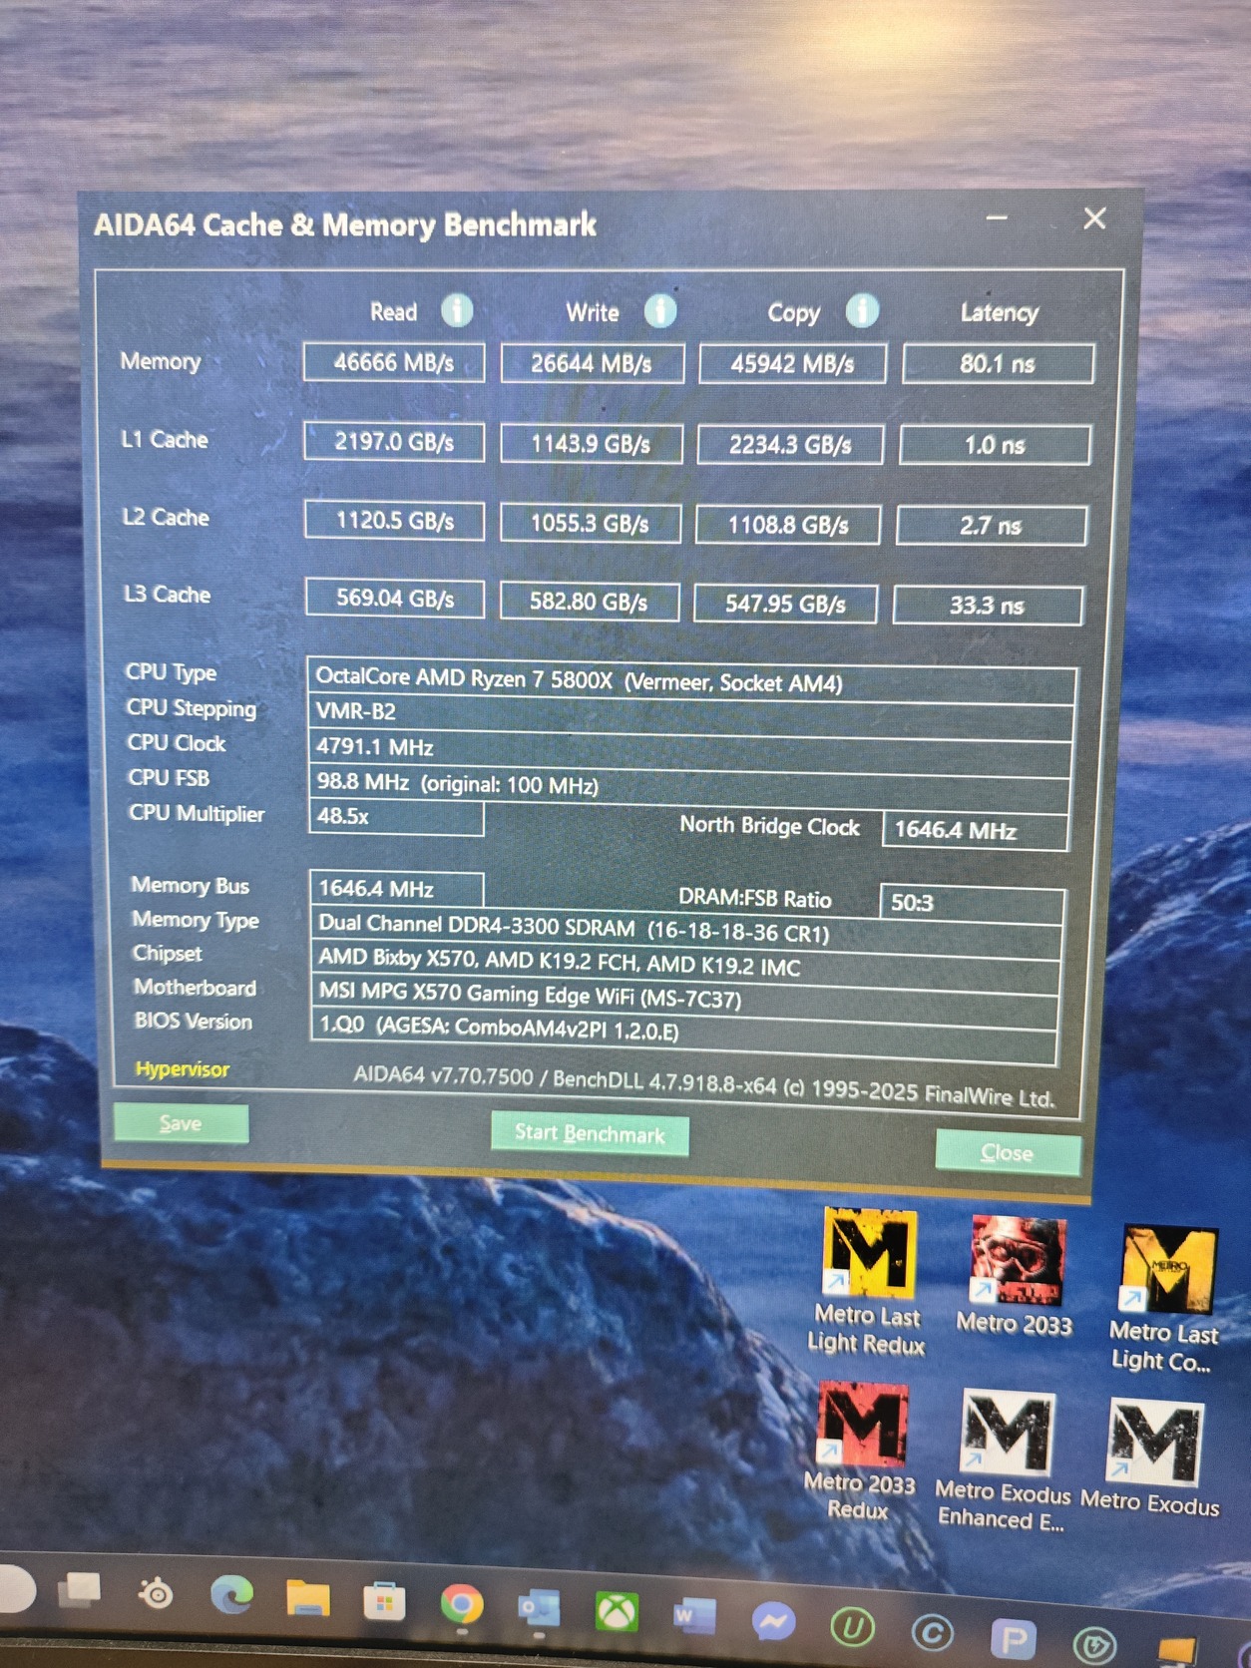
Task: Open the P app icon on the taskbar
Action: point(1013,1639)
